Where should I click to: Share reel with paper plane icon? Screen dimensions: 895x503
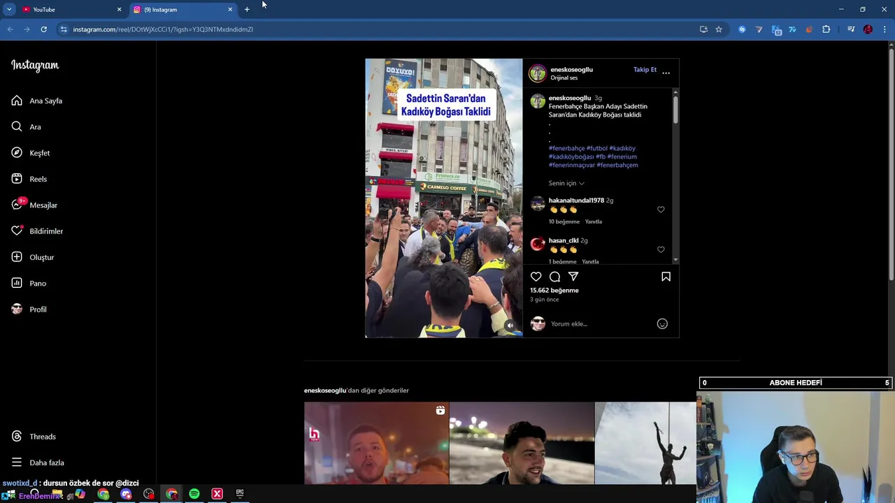[573, 277]
